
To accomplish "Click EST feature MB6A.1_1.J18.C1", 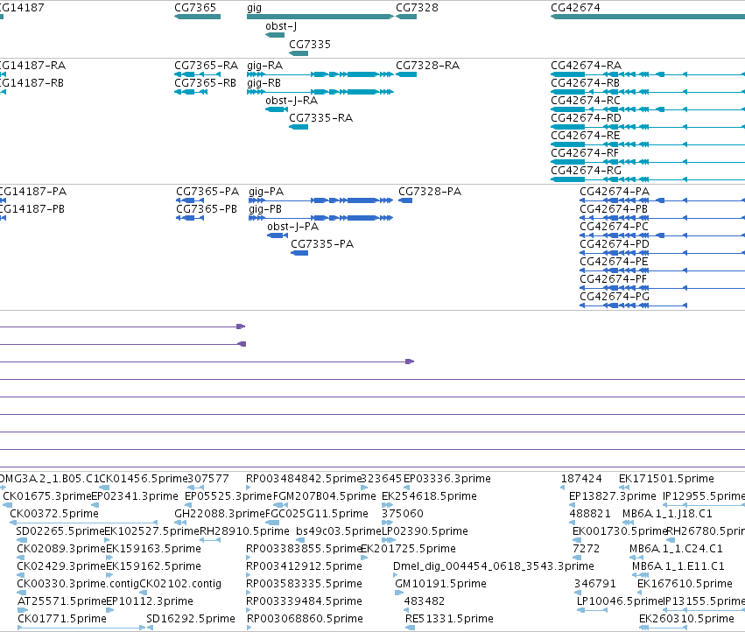I will coord(627,523).
